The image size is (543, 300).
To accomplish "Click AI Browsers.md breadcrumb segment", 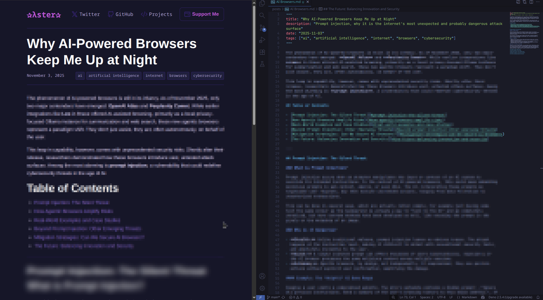I will click(x=300, y=9).
